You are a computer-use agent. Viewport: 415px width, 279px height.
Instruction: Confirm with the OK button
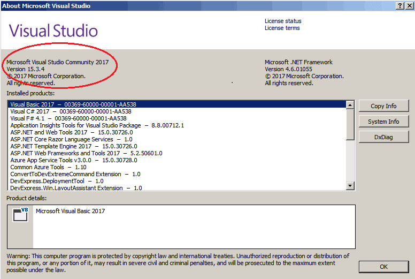click(383, 267)
